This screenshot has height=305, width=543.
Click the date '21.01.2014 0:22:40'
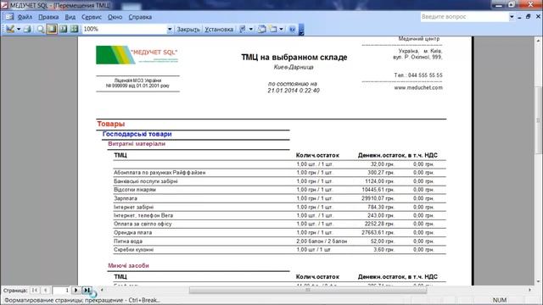pos(294,91)
